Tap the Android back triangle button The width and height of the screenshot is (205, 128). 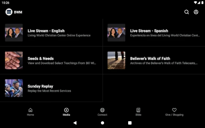point(75,123)
